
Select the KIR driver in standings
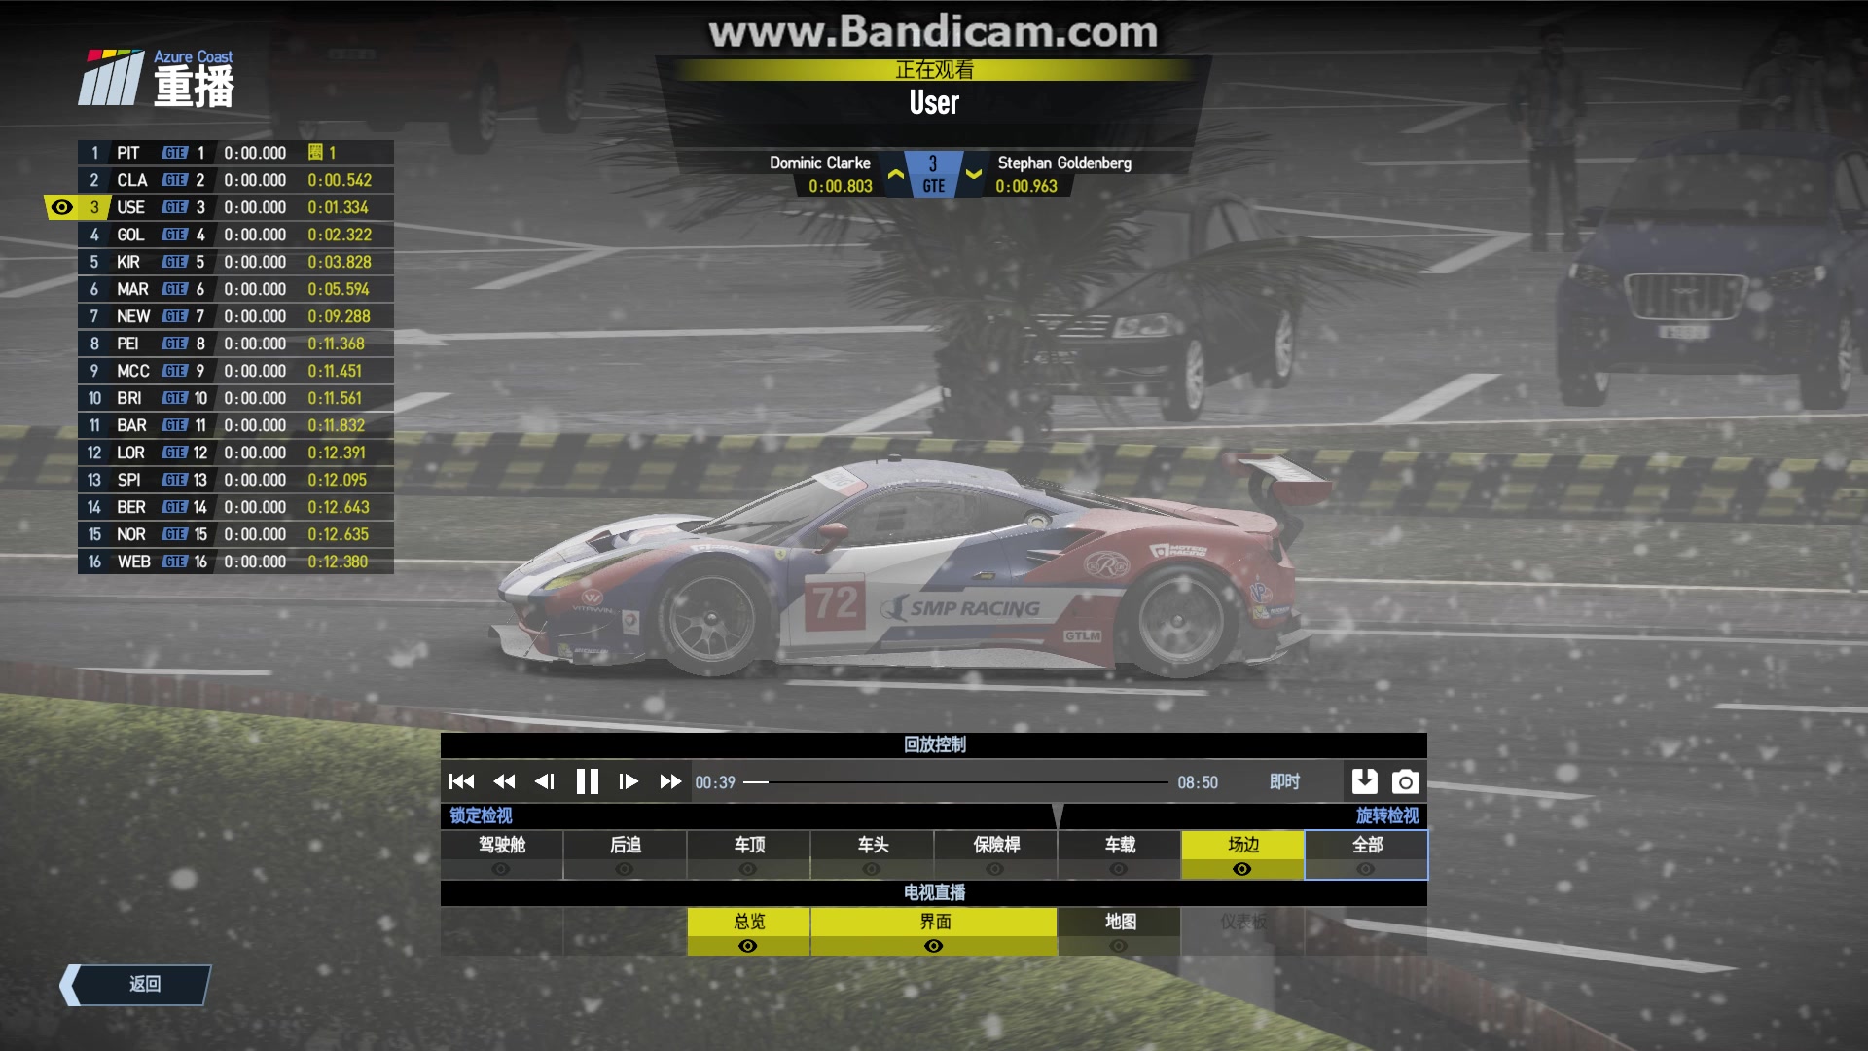(x=235, y=262)
